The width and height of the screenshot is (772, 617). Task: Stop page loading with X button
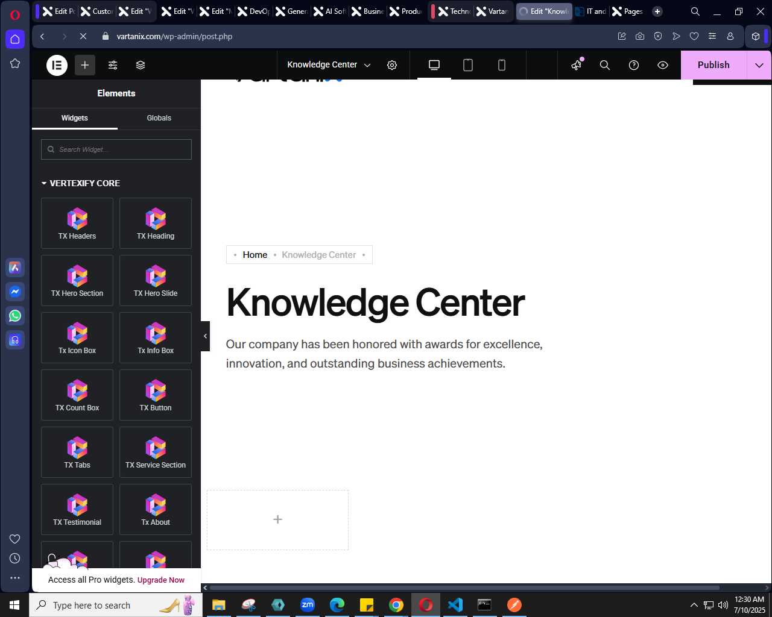83,36
